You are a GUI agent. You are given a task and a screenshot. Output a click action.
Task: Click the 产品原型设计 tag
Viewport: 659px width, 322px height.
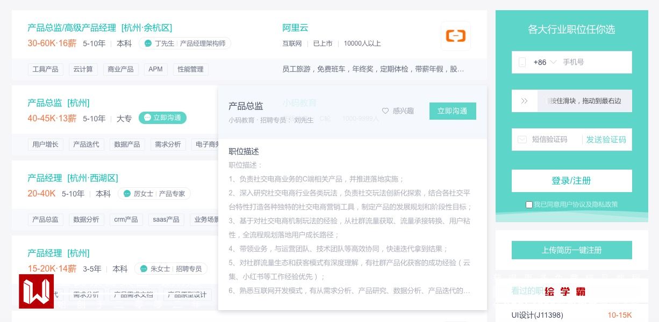(188, 295)
